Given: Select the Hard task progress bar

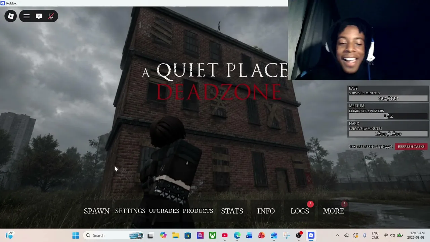Looking at the screenshot, I should pos(388,134).
